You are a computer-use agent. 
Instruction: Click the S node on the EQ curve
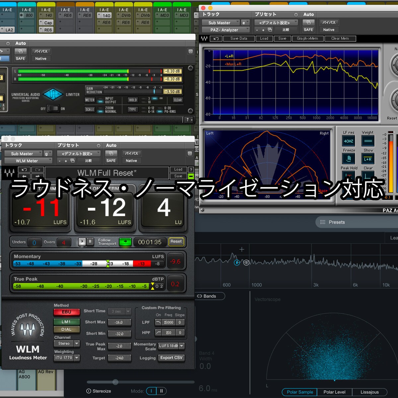[246, 262]
